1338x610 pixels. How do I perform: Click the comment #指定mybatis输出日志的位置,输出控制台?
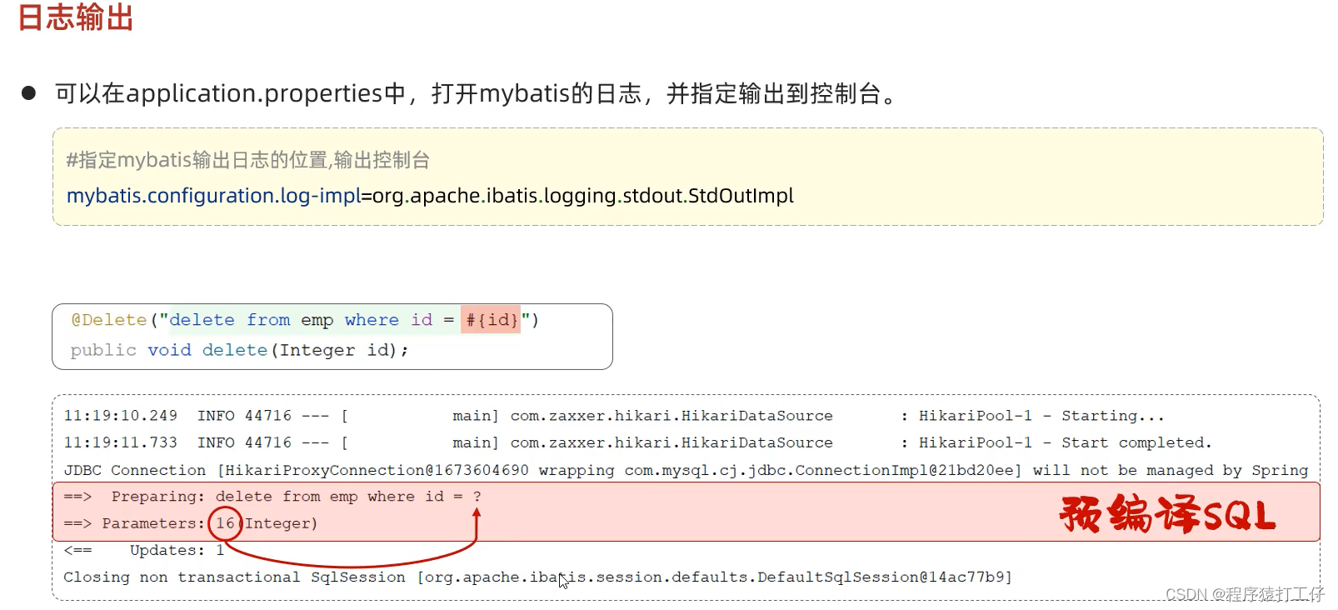coord(248,160)
